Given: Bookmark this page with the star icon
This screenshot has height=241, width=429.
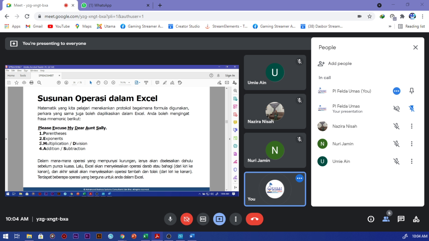Looking at the screenshot, I should click(x=369, y=16).
